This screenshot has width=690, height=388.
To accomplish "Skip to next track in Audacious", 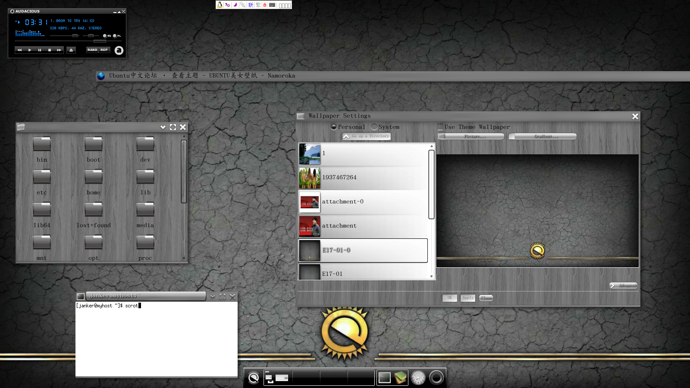I will tap(59, 50).
